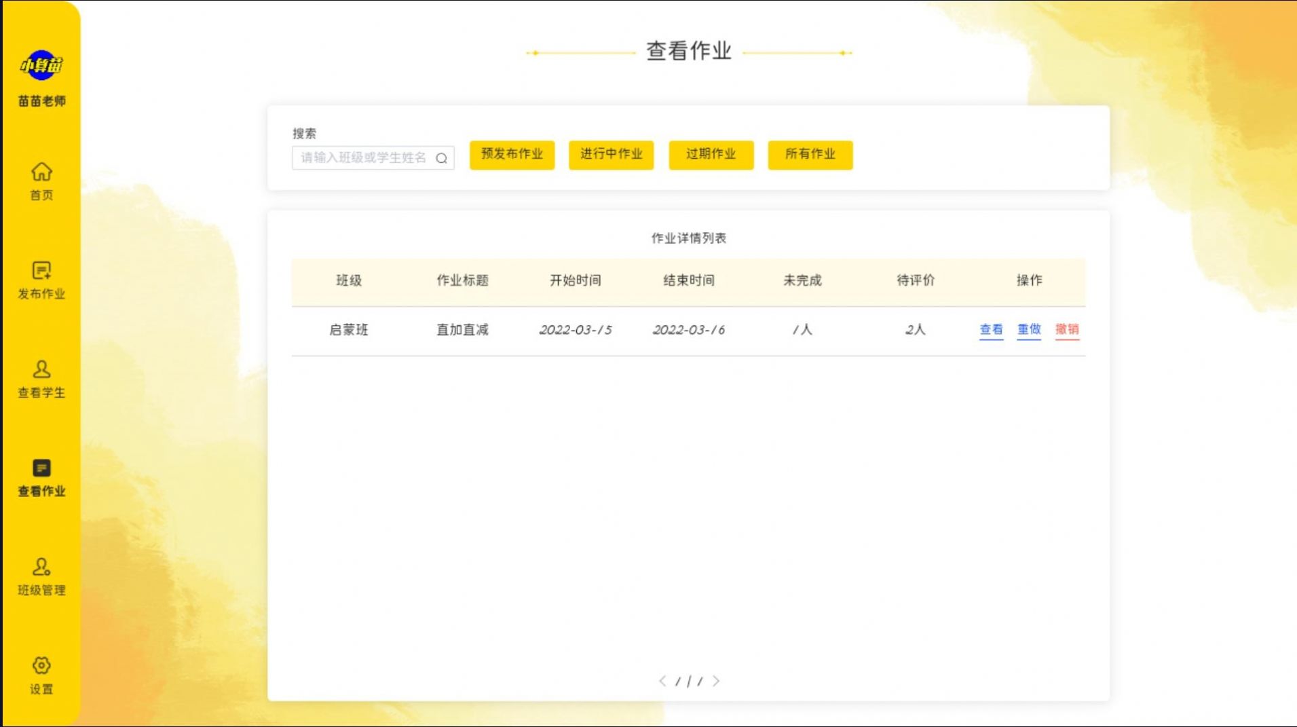Viewport: 1297px width, 727px height.
Task: Advance to next page with right arrow
Action: coord(717,680)
